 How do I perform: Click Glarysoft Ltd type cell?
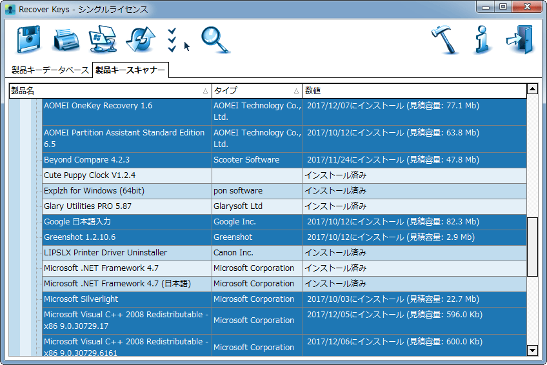pyautogui.click(x=257, y=206)
